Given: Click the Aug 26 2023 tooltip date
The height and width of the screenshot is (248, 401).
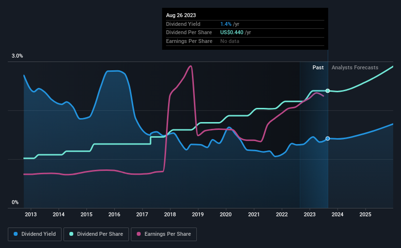Looking at the screenshot, I should pyautogui.click(x=181, y=15).
